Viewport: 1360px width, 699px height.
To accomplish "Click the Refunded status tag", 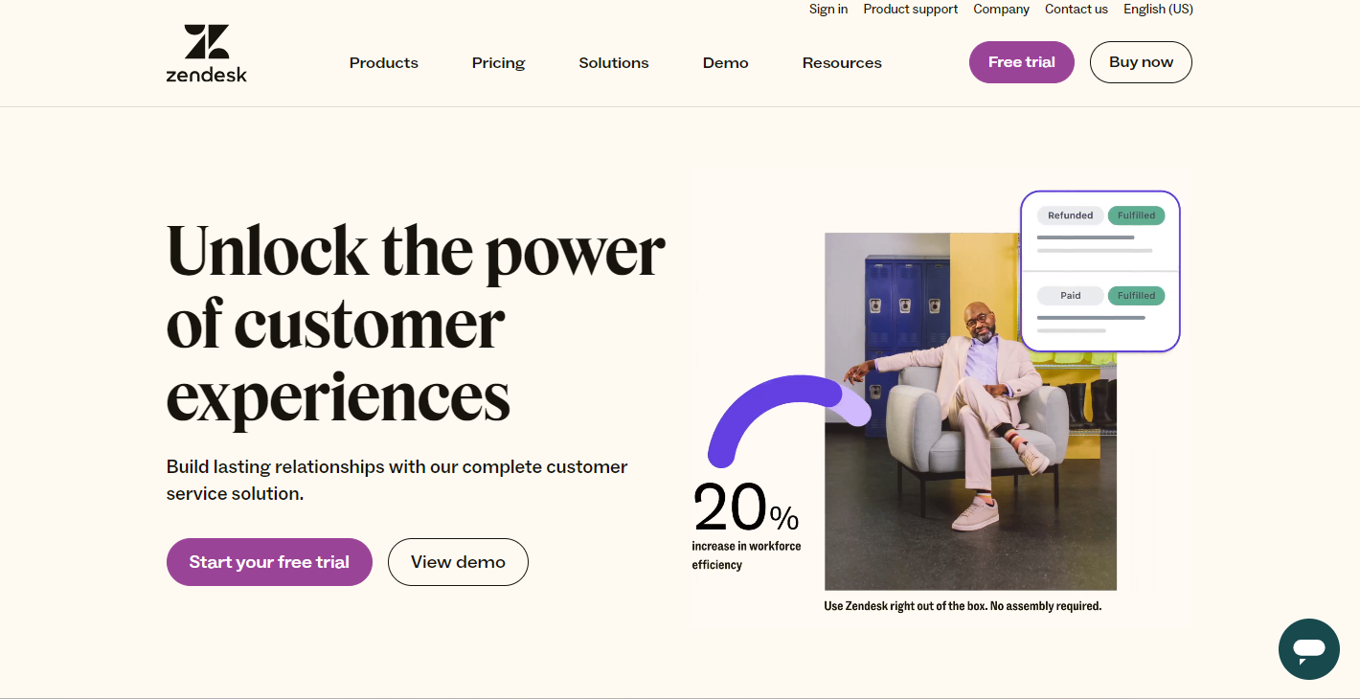I will (x=1071, y=215).
